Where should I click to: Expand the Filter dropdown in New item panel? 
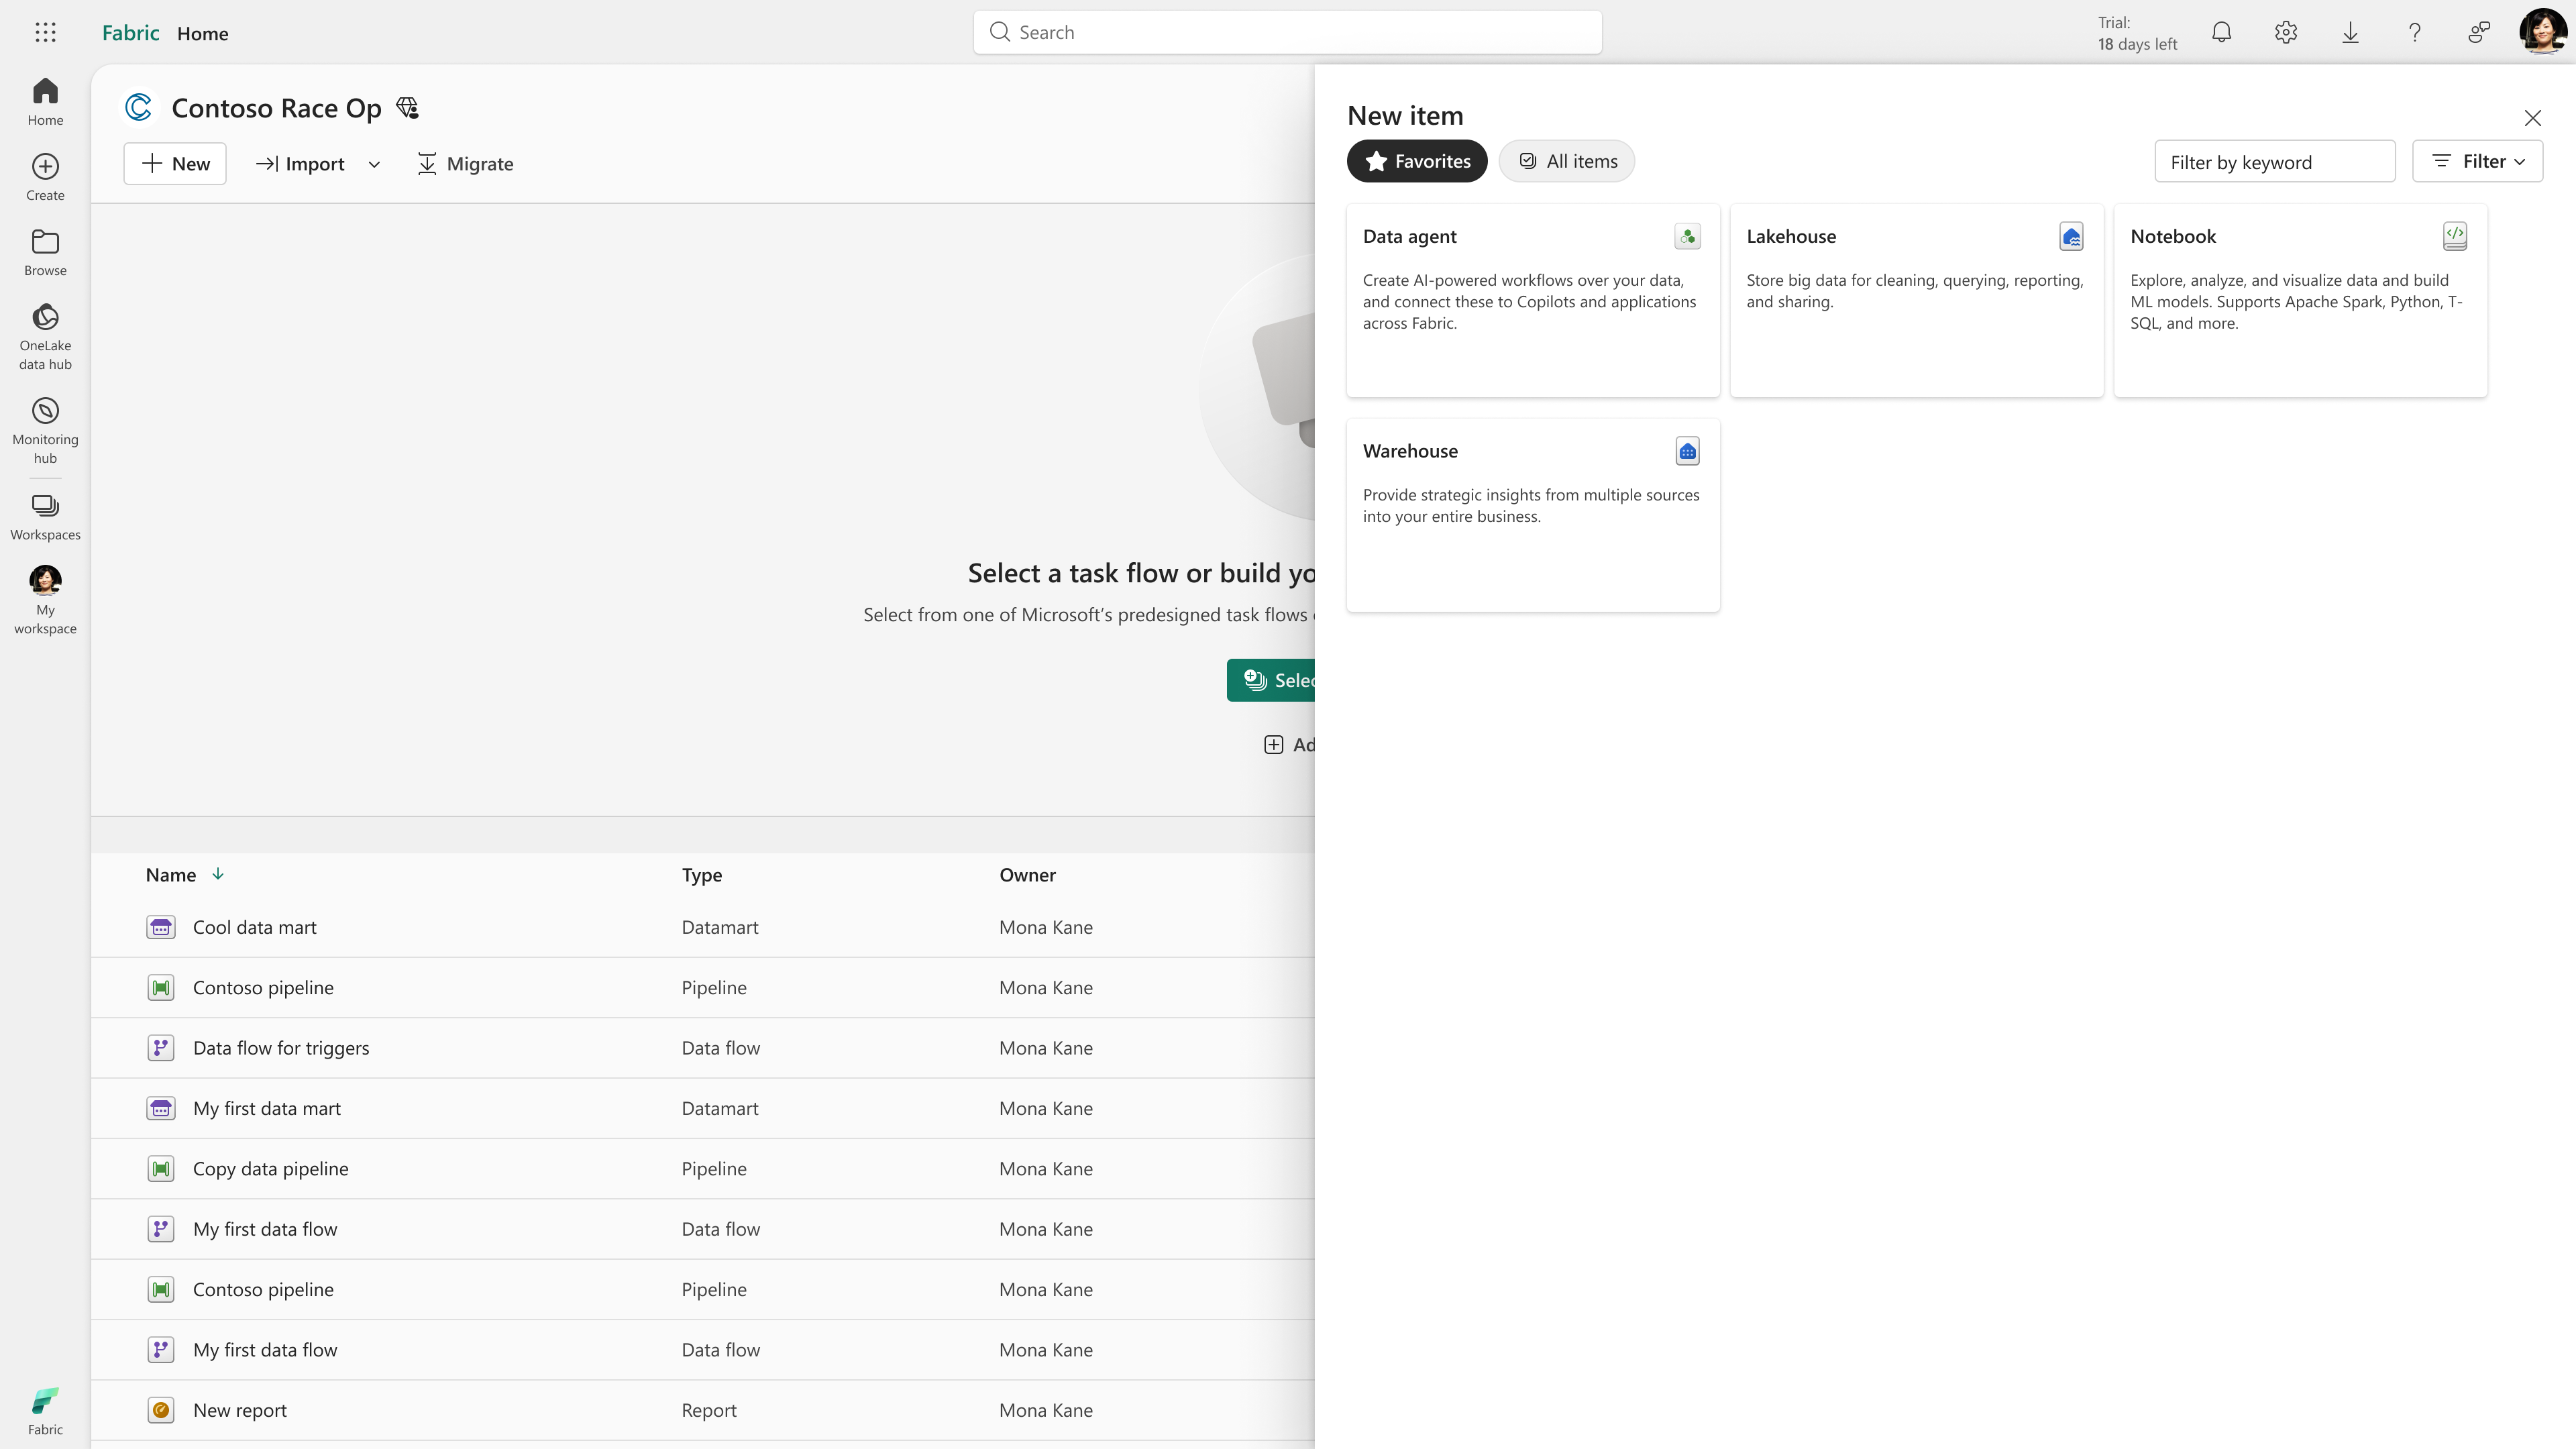coord(2477,161)
